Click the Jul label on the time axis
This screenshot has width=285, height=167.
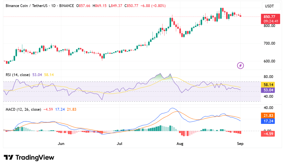pos(119,144)
